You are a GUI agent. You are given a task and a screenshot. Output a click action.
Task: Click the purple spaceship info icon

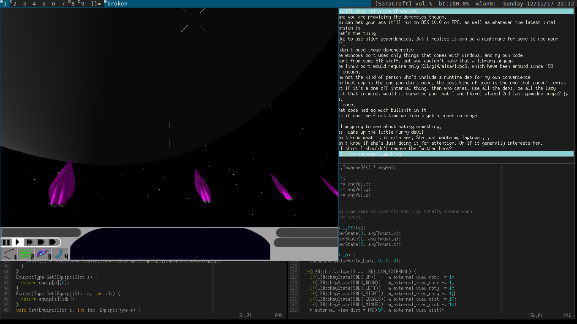tap(43, 254)
